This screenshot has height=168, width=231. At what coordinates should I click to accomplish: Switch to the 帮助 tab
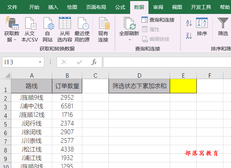click(x=225, y=7)
